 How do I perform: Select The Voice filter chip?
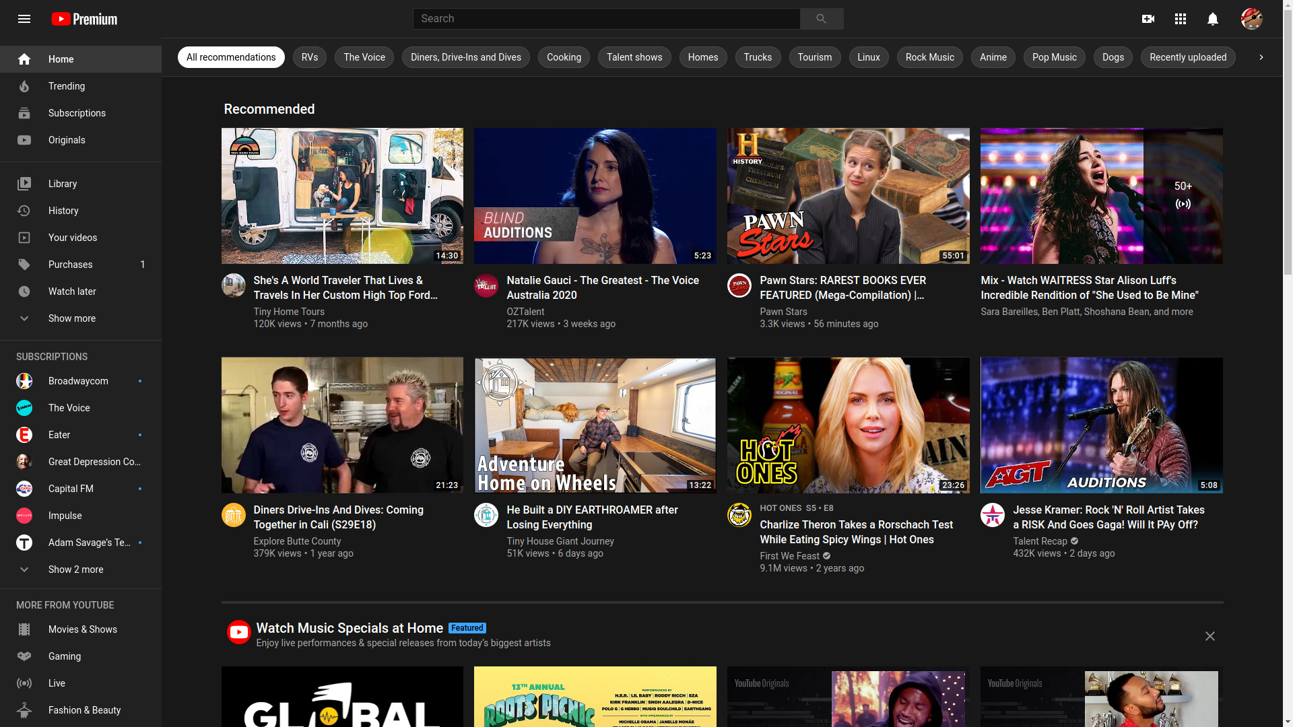tap(364, 57)
